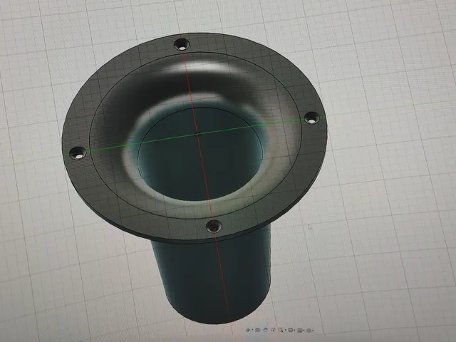Click the origin point at axes intersection
The height and width of the screenshot is (342, 456).
click(x=197, y=135)
